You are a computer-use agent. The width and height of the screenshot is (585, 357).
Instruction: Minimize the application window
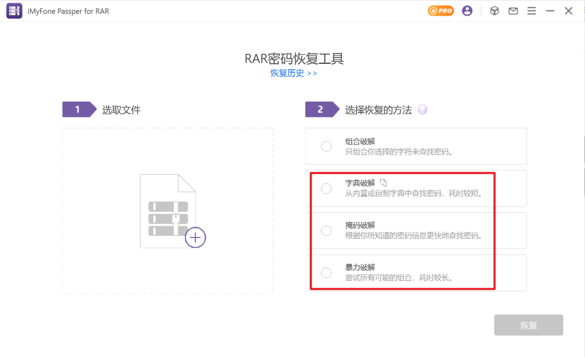550,10
